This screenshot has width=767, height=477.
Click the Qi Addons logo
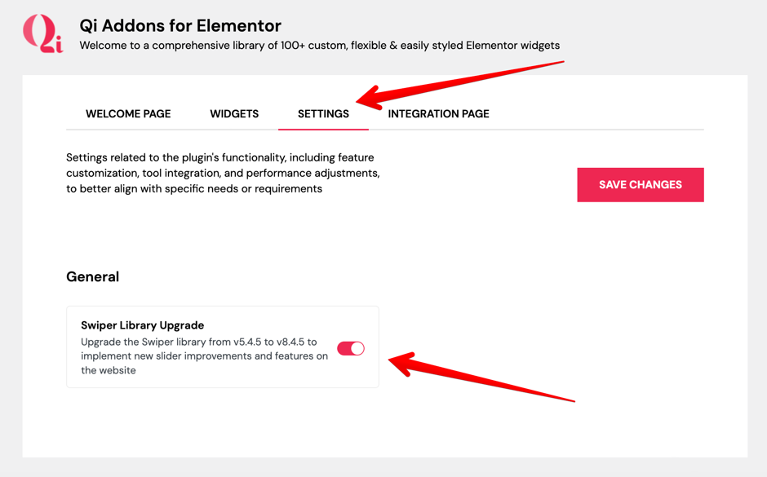click(43, 33)
